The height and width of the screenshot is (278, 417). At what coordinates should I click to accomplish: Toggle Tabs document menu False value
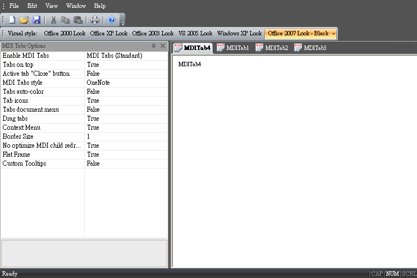pos(126,110)
